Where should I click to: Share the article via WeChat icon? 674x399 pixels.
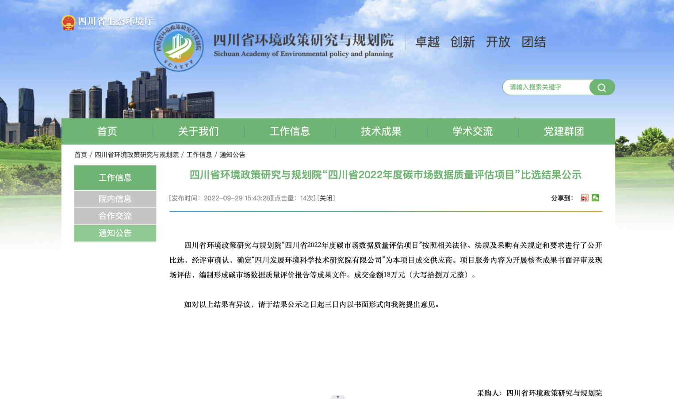(x=595, y=198)
